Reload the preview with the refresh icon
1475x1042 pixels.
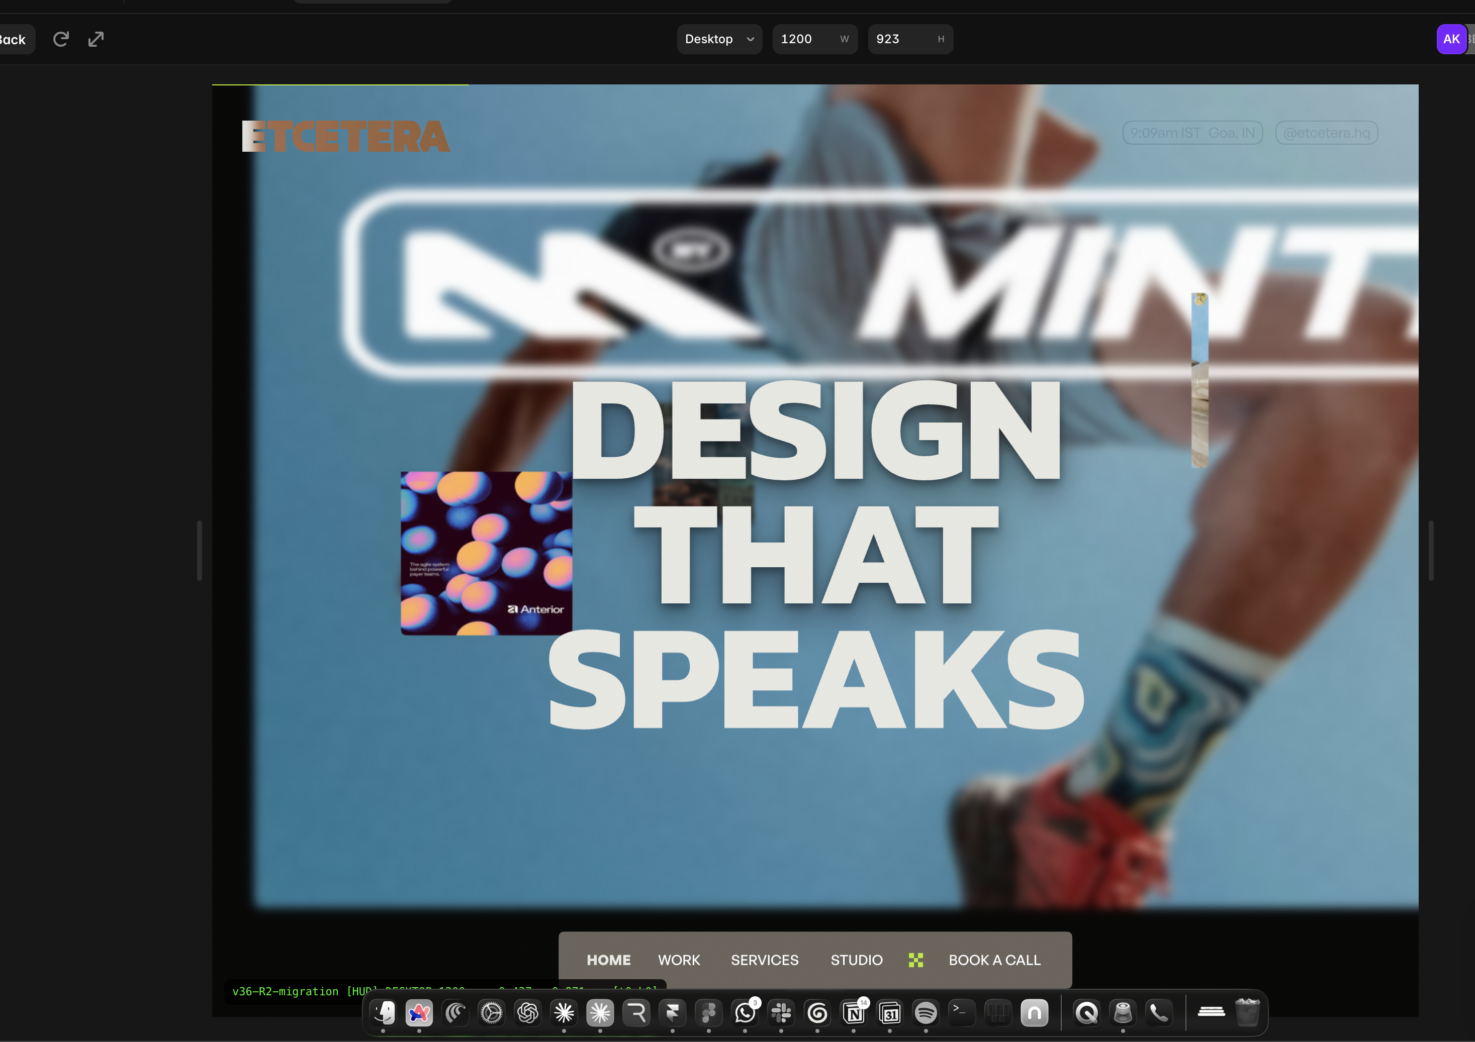(61, 39)
